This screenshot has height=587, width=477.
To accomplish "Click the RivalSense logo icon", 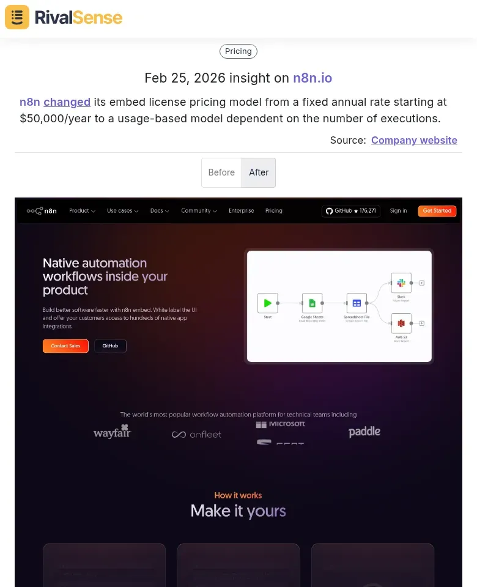I will click(x=17, y=17).
